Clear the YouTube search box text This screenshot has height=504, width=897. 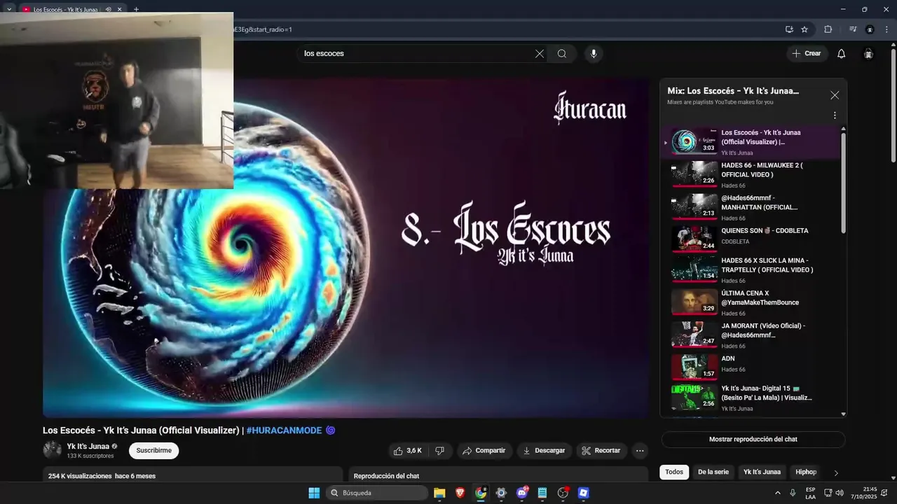(540, 54)
